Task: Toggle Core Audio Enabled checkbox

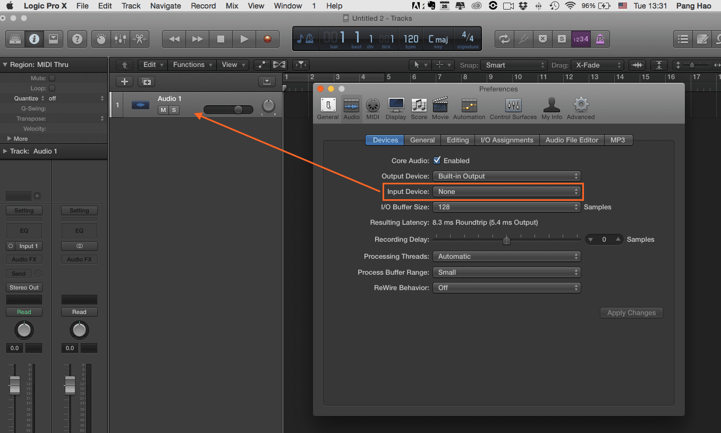Action: tap(437, 160)
